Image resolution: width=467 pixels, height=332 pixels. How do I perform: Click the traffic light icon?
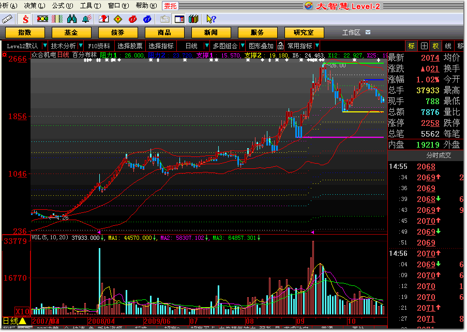pos(42,19)
